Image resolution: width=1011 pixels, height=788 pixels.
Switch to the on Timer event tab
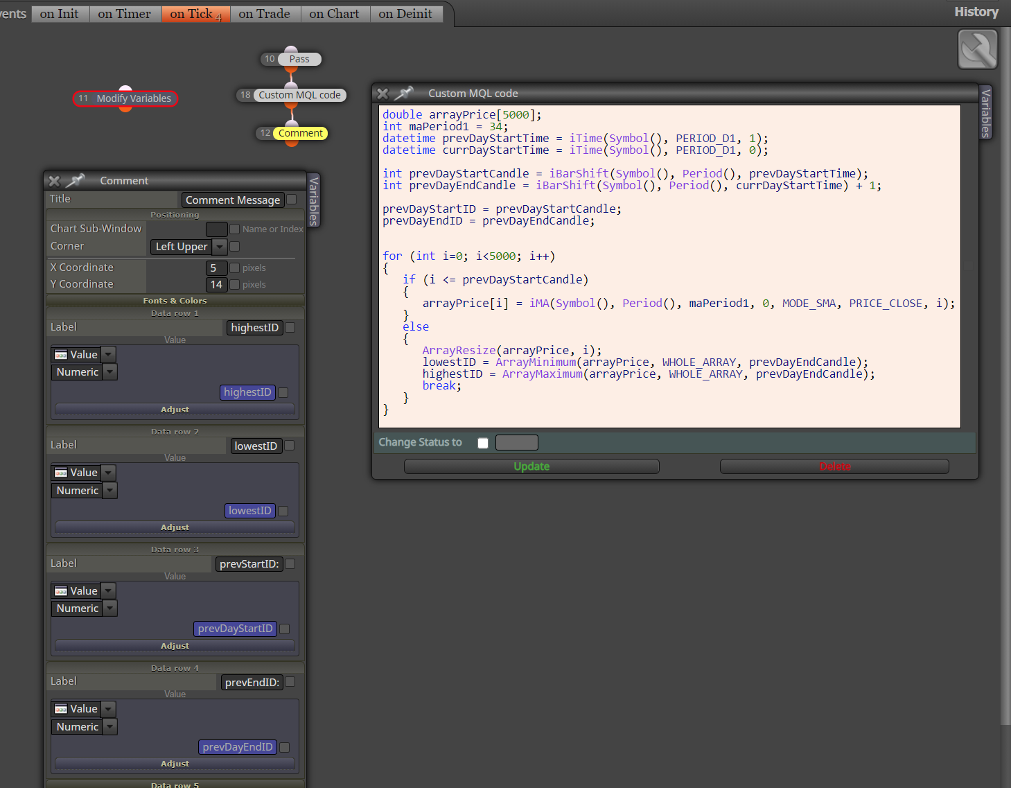click(125, 14)
